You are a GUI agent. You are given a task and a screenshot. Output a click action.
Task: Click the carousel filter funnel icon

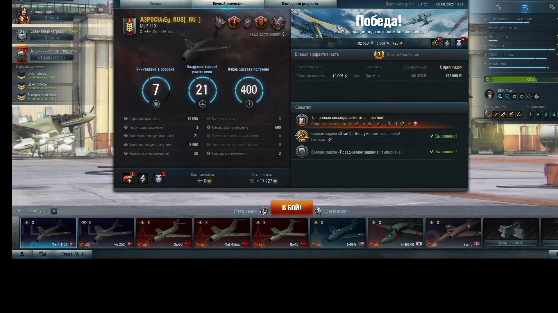click(19, 211)
